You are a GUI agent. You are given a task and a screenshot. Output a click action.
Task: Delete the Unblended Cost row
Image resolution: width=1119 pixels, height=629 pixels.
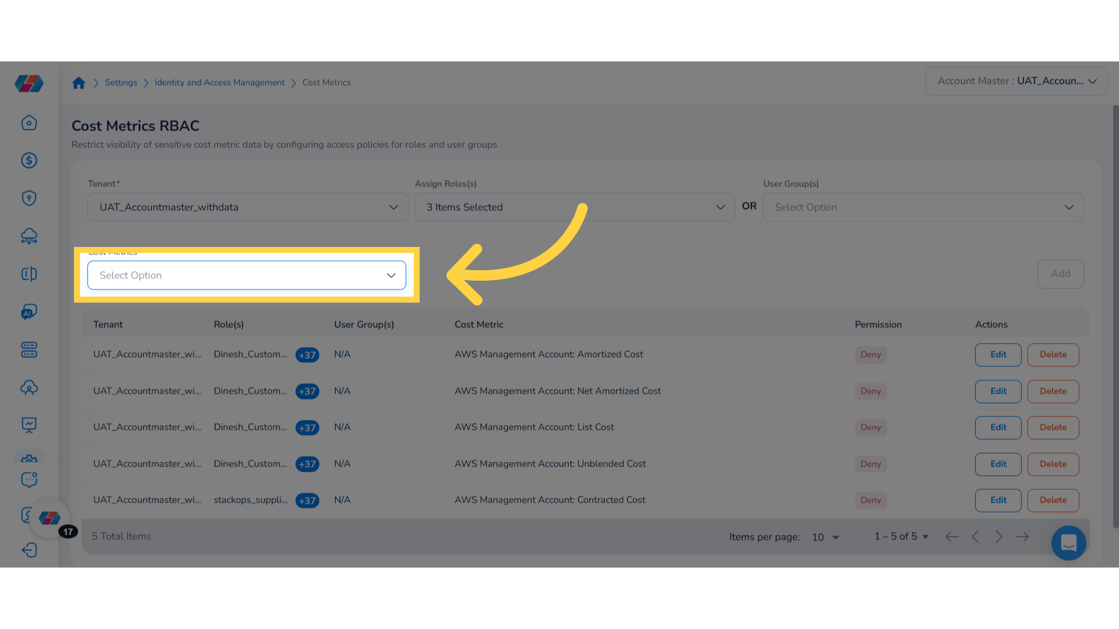click(1053, 464)
